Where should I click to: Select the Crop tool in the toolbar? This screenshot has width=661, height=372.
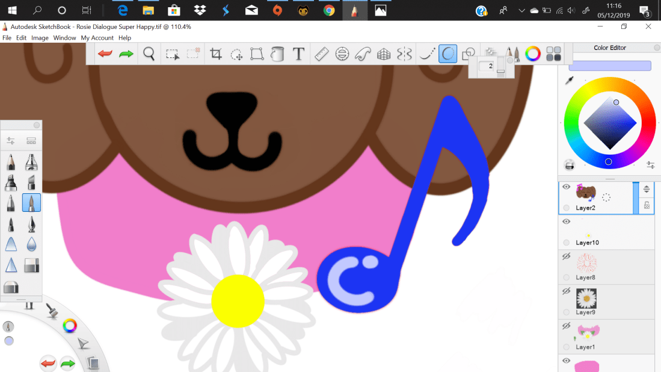coord(216,54)
